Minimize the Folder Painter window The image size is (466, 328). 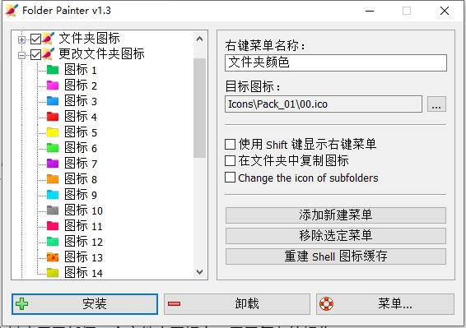point(370,11)
